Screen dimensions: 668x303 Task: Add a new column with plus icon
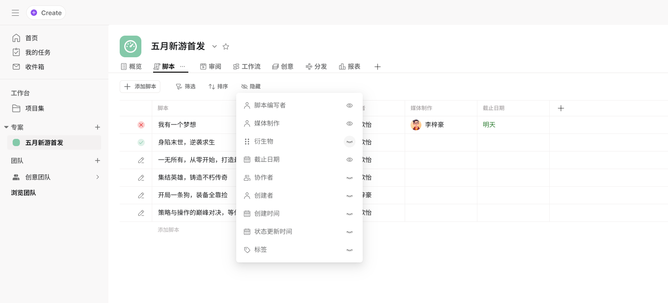(x=561, y=108)
